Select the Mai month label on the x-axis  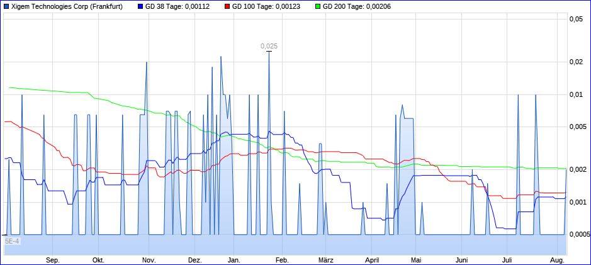(415, 259)
